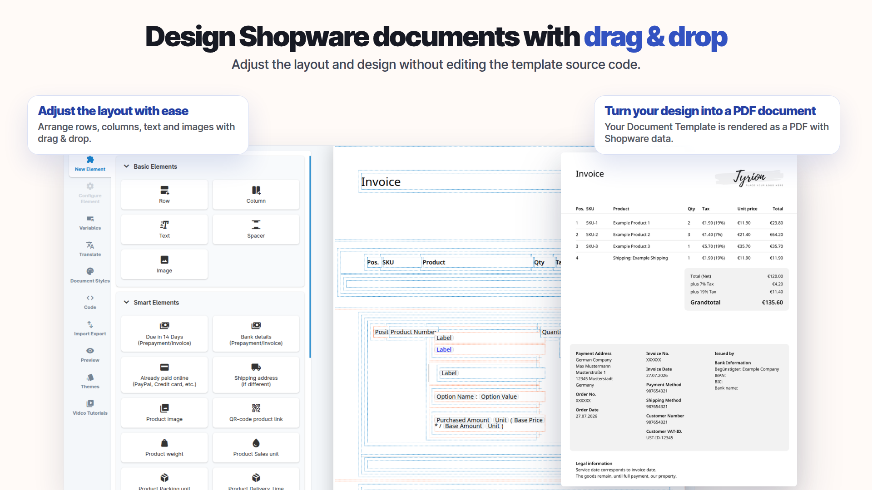Viewport: 872px width, 490px height.
Task: Pick the Product weight smart element
Action: click(164, 448)
